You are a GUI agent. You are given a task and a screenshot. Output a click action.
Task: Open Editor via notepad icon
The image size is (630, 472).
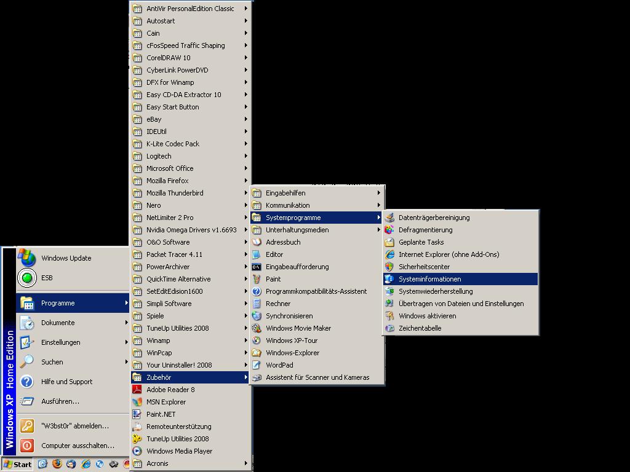pos(257,254)
